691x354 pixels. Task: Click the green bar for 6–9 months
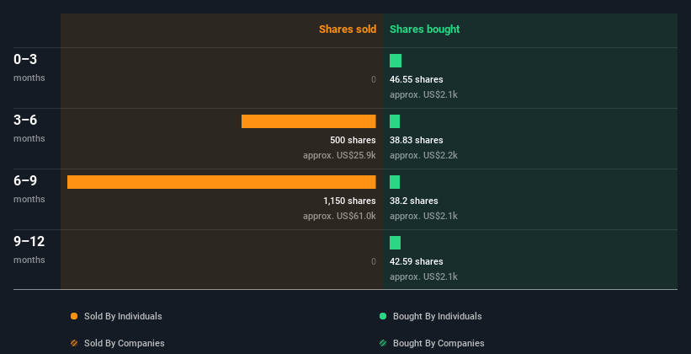pyautogui.click(x=395, y=182)
